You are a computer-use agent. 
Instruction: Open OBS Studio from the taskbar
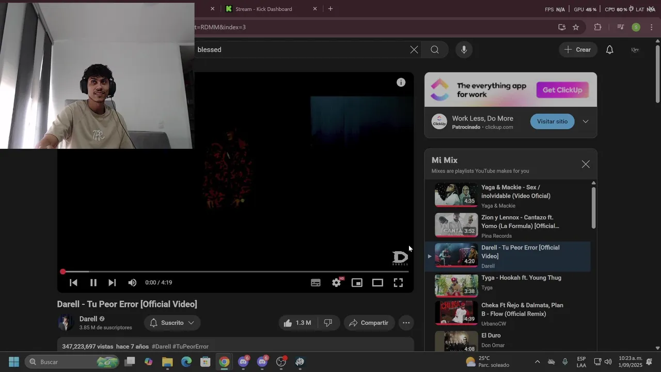281,362
